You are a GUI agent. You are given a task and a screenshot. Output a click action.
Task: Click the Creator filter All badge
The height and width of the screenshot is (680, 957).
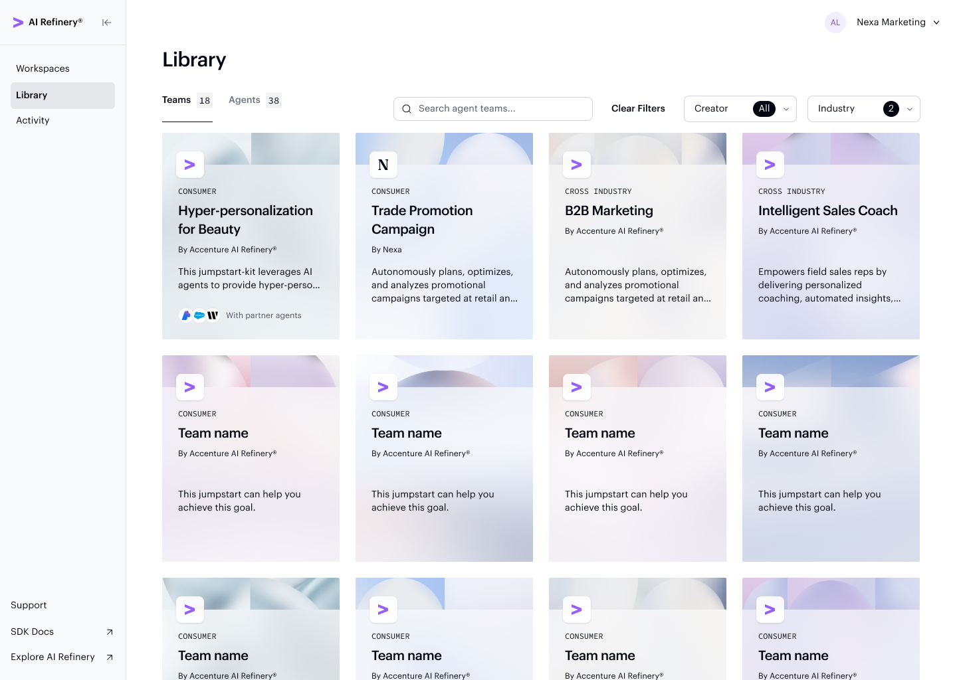(764, 109)
